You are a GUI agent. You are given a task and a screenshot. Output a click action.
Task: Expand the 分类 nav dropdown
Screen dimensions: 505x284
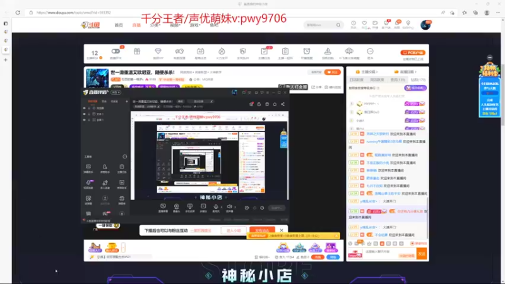click(x=155, y=25)
